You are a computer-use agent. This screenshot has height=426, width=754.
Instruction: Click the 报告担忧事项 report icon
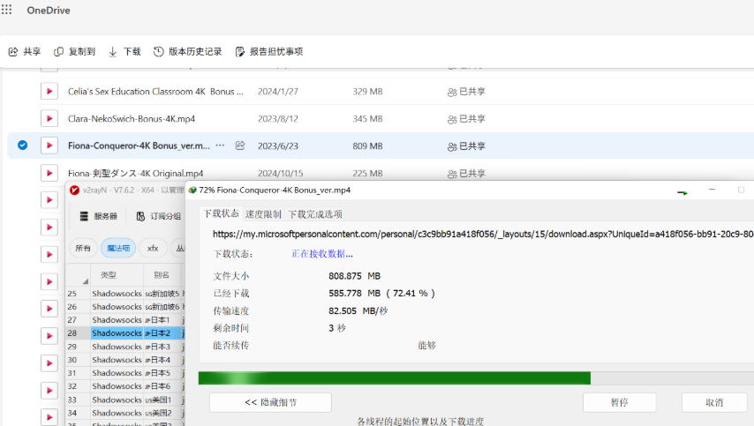coord(240,52)
